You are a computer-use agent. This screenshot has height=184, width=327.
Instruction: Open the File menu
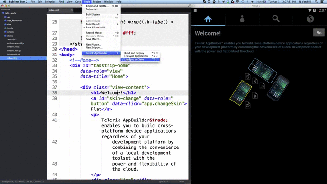33,2
